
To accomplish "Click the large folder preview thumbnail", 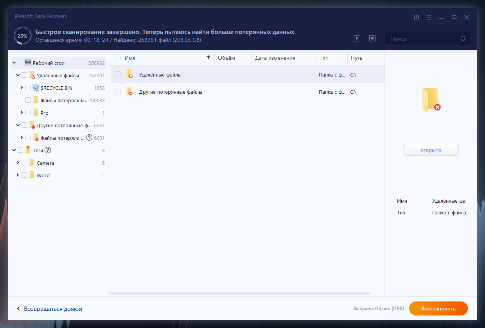I will [431, 100].
